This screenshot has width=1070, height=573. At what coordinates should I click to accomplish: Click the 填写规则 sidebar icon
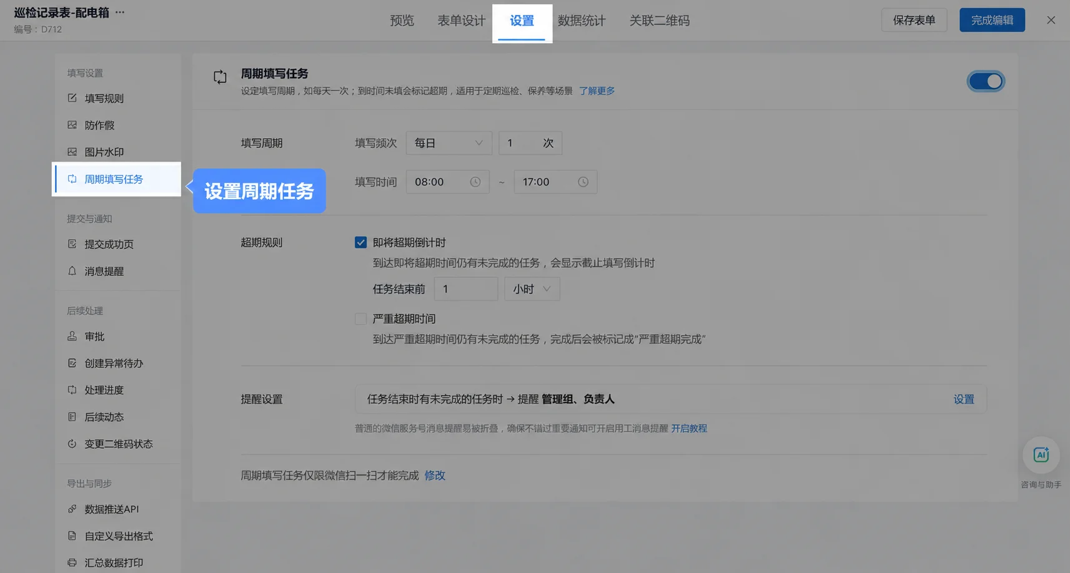pos(72,98)
